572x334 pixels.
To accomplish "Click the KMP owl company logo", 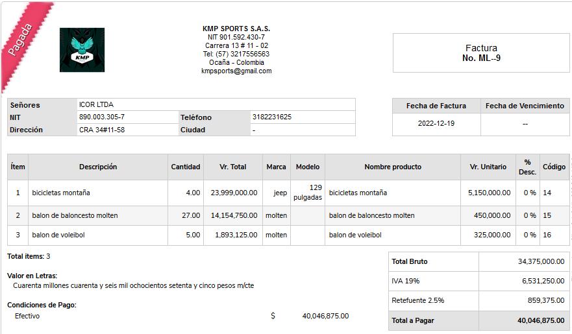I will (82, 50).
